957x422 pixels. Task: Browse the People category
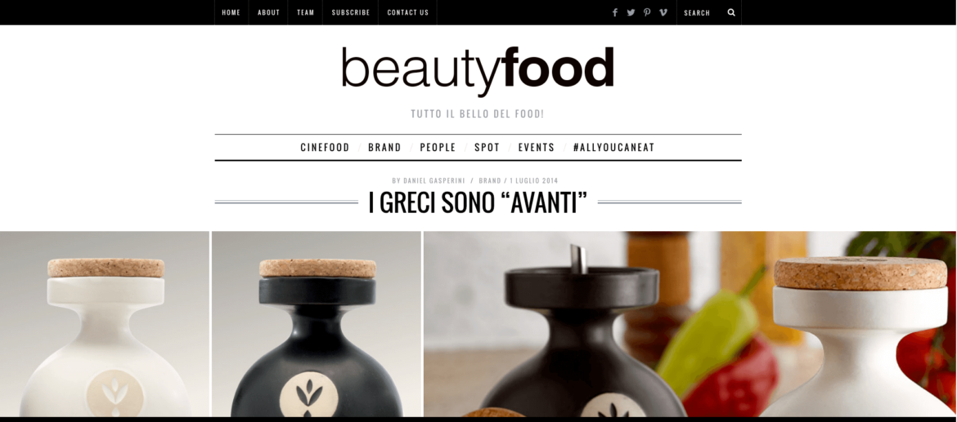click(438, 148)
